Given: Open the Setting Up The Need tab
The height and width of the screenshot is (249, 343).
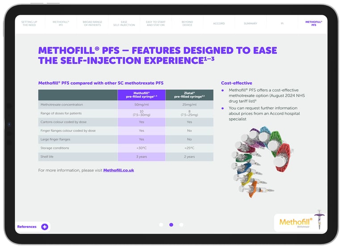Looking at the screenshot, I should pyautogui.click(x=29, y=23).
